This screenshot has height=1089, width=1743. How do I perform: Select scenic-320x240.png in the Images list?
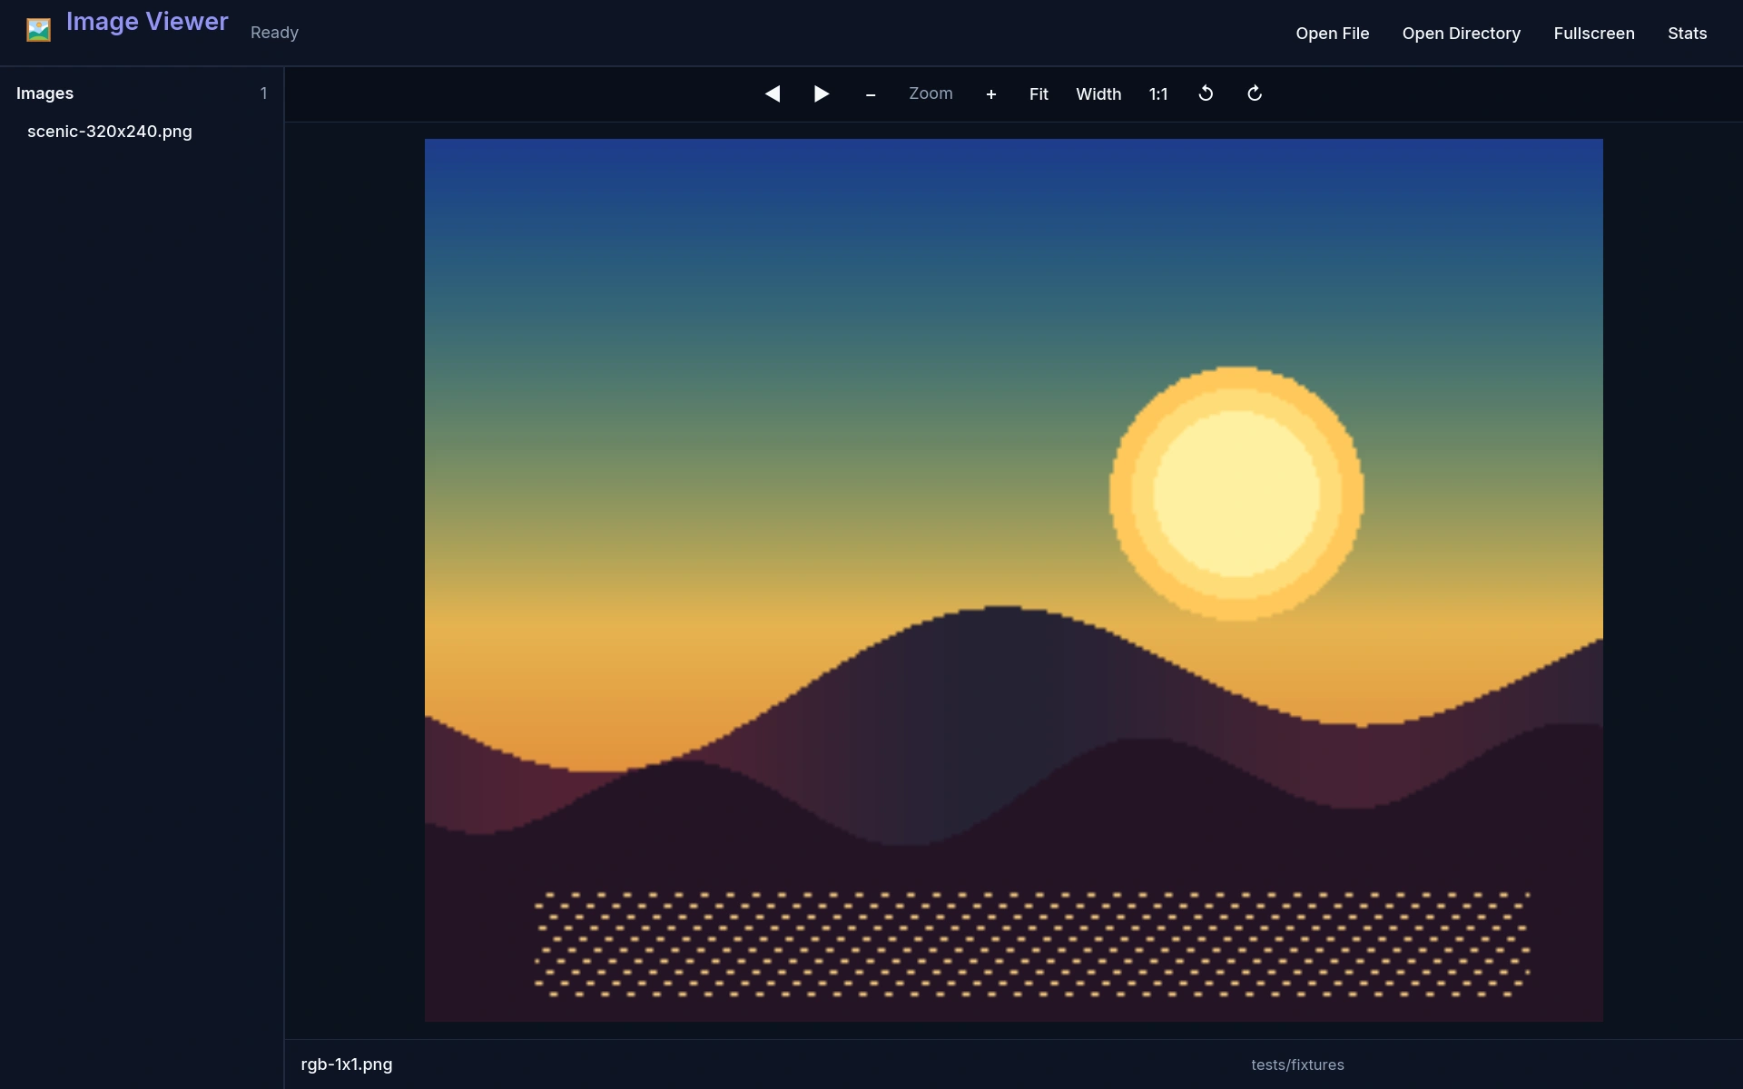pos(142,132)
